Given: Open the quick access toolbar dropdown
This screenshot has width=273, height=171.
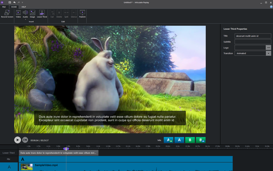Looking at the screenshot, I should 22,2.
